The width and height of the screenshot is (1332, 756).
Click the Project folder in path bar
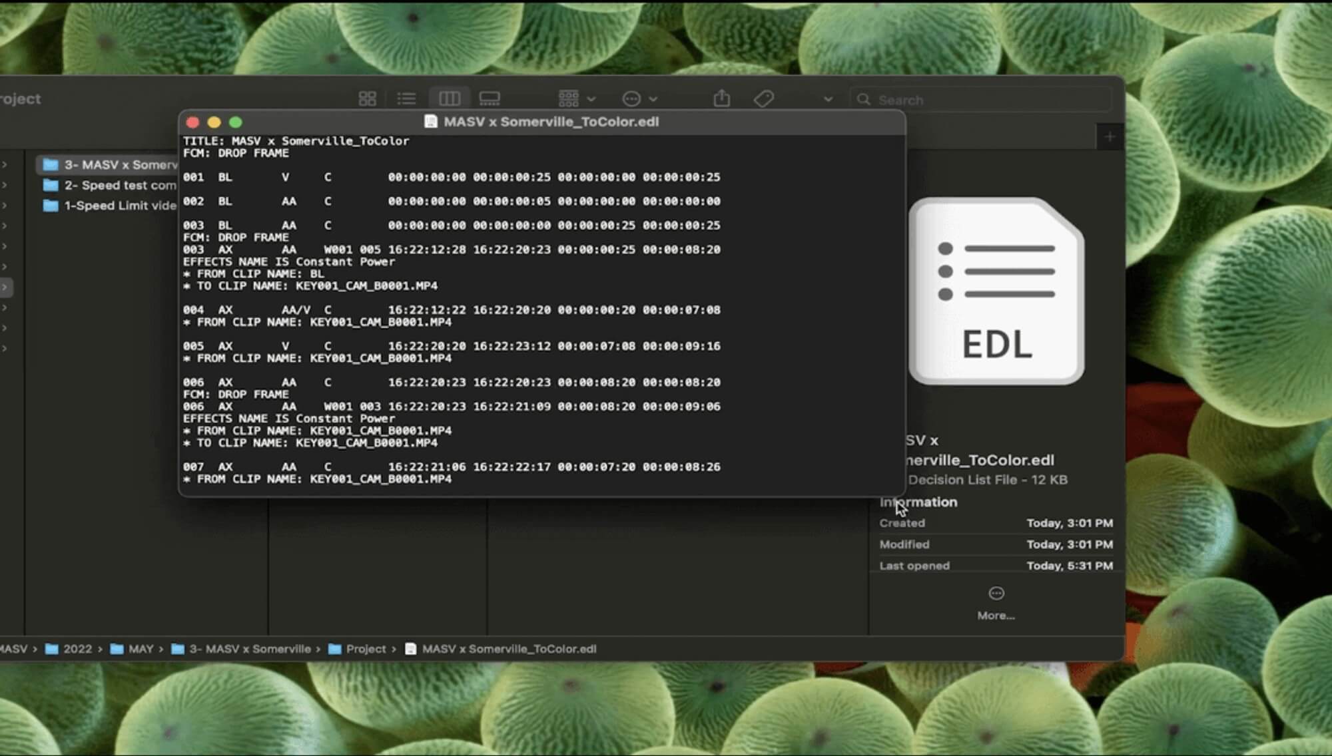pos(358,649)
